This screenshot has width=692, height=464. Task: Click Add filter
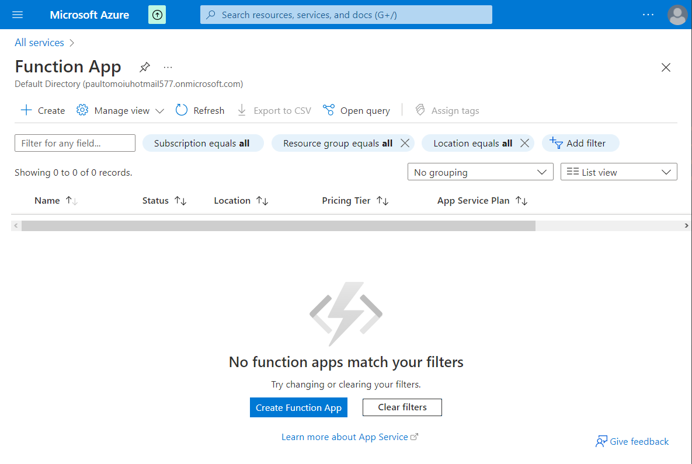(580, 143)
